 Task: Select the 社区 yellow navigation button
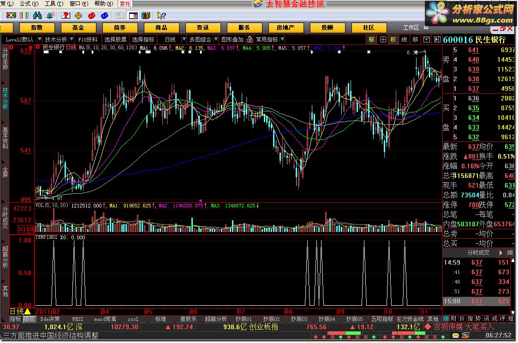tap(369, 27)
